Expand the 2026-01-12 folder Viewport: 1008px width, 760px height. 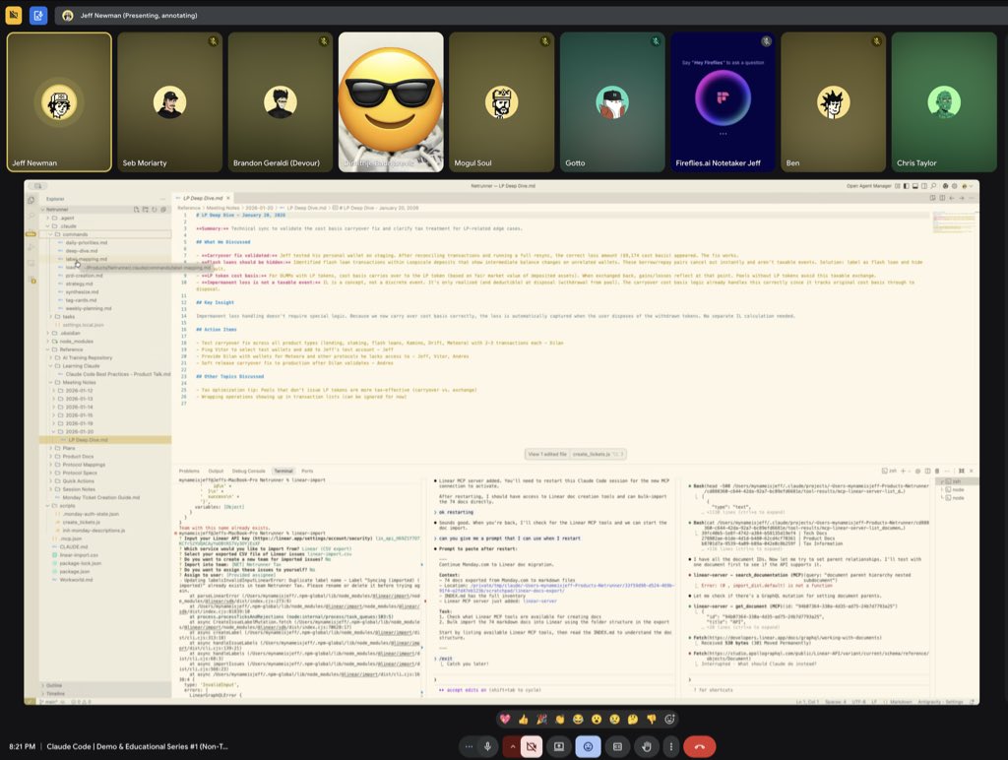[x=105, y=391]
